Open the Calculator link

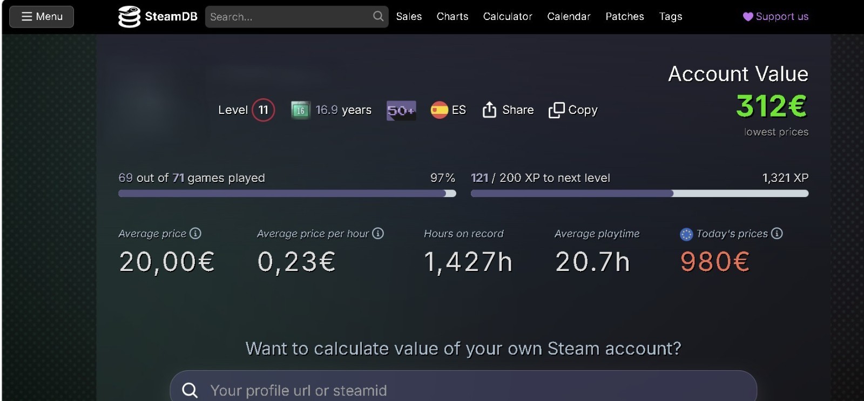(508, 17)
